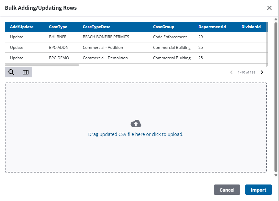This screenshot has height=201, width=279.
Task: Click the dialog scrollbar up arrow
Action: 276,19
